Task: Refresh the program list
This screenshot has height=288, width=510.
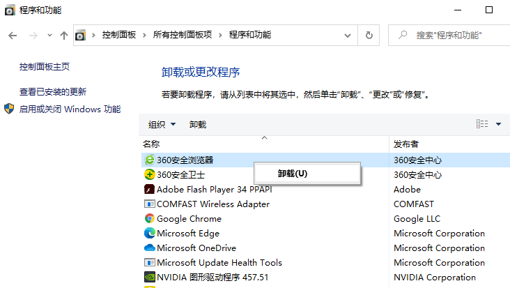Action: point(369,35)
